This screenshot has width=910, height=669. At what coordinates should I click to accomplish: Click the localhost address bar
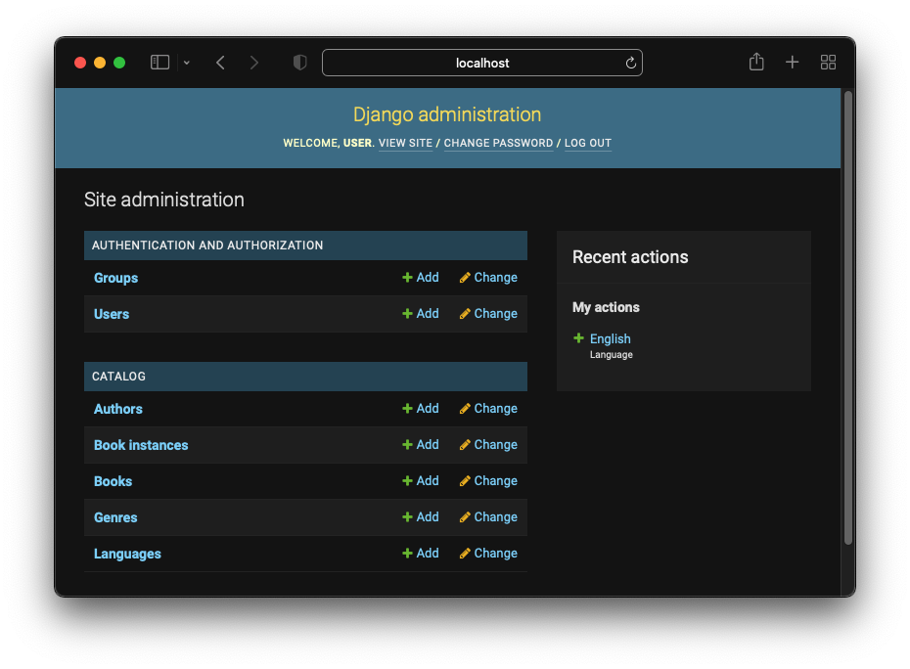(481, 63)
